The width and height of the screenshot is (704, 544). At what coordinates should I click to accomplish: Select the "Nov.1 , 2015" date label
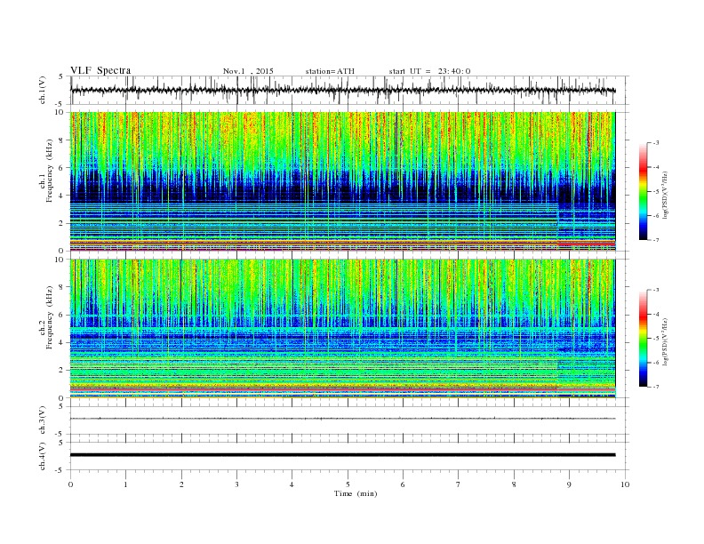(248, 71)
